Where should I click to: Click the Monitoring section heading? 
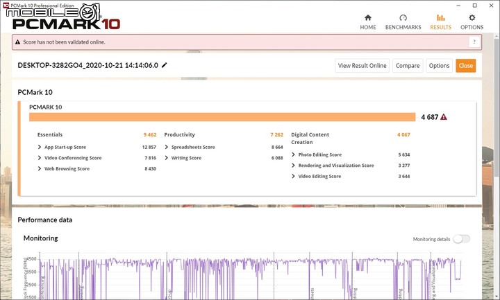pyautogui.click(x=40, y=238)
